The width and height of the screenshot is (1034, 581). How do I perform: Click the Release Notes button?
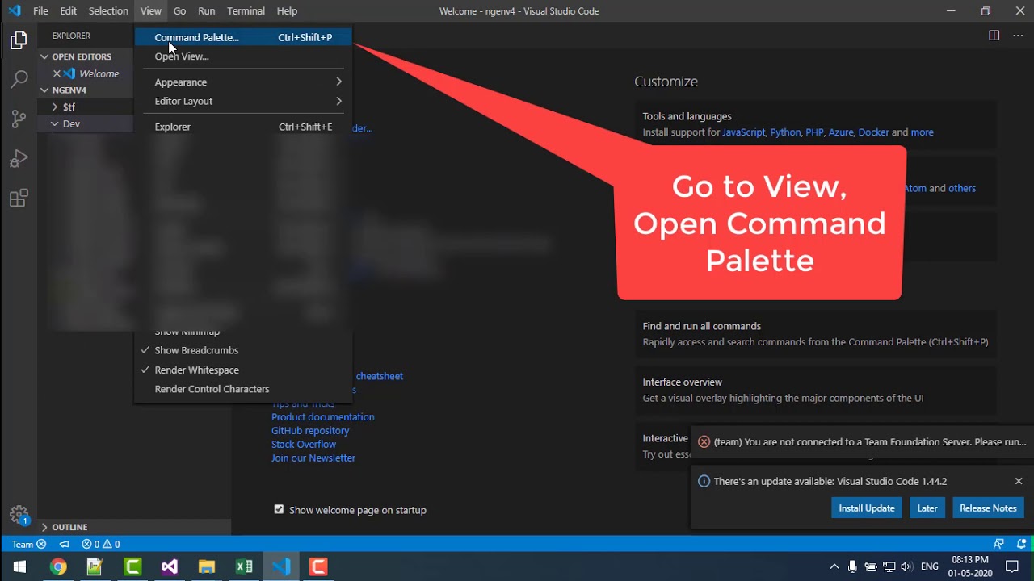pos(988,508)
